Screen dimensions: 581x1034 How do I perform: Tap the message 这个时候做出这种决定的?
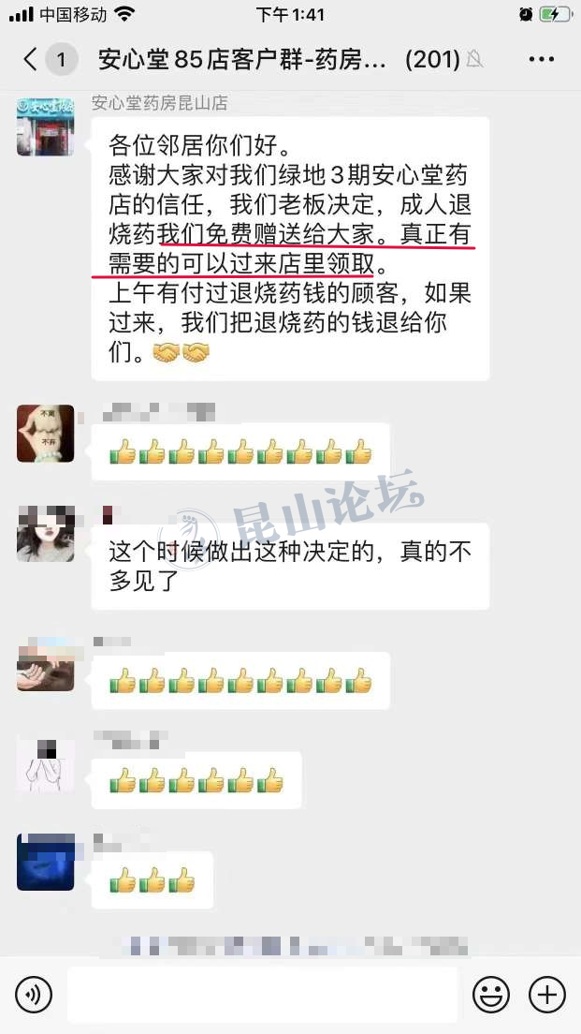click(x=290, y=567)
